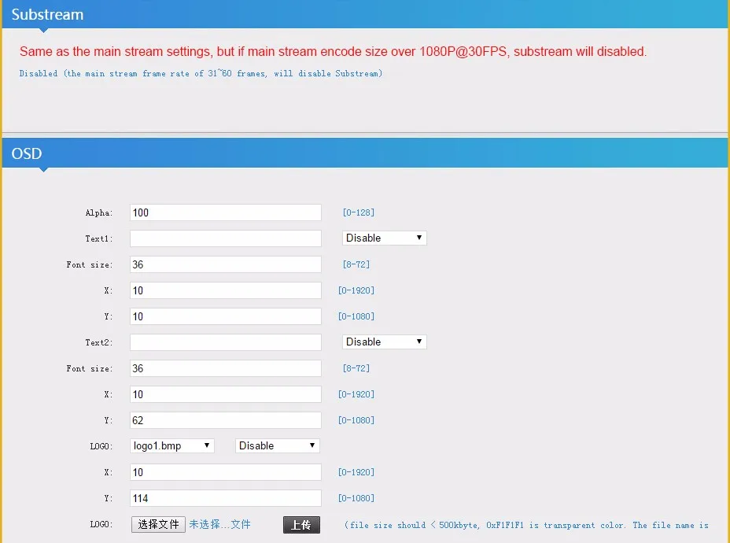This screenshot has height=543, width=730.
Task: Click the Text1 input field
Action: [225, 238]
